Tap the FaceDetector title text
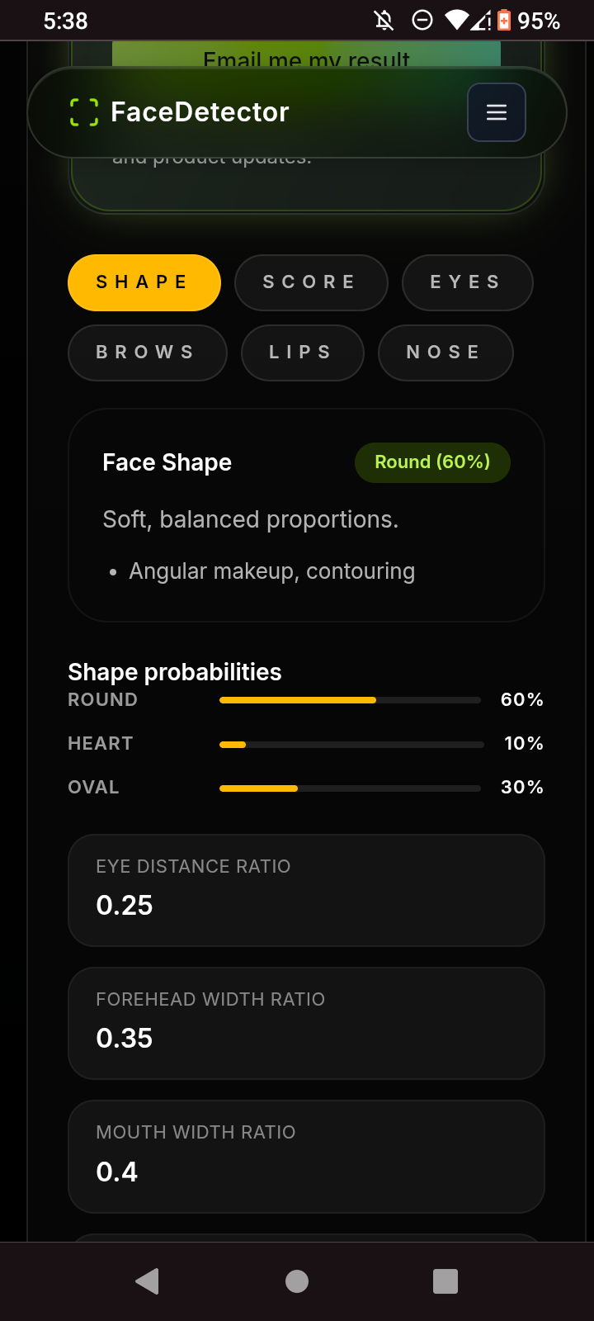This screenshot has height=1321, width=594. (x=200, y=112)
